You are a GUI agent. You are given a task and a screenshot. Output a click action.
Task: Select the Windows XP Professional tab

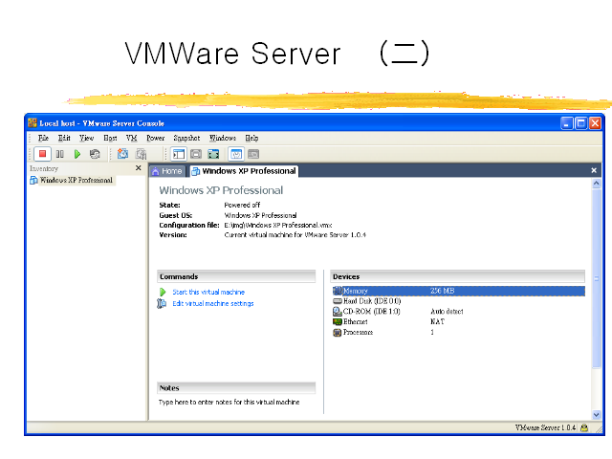245,171
